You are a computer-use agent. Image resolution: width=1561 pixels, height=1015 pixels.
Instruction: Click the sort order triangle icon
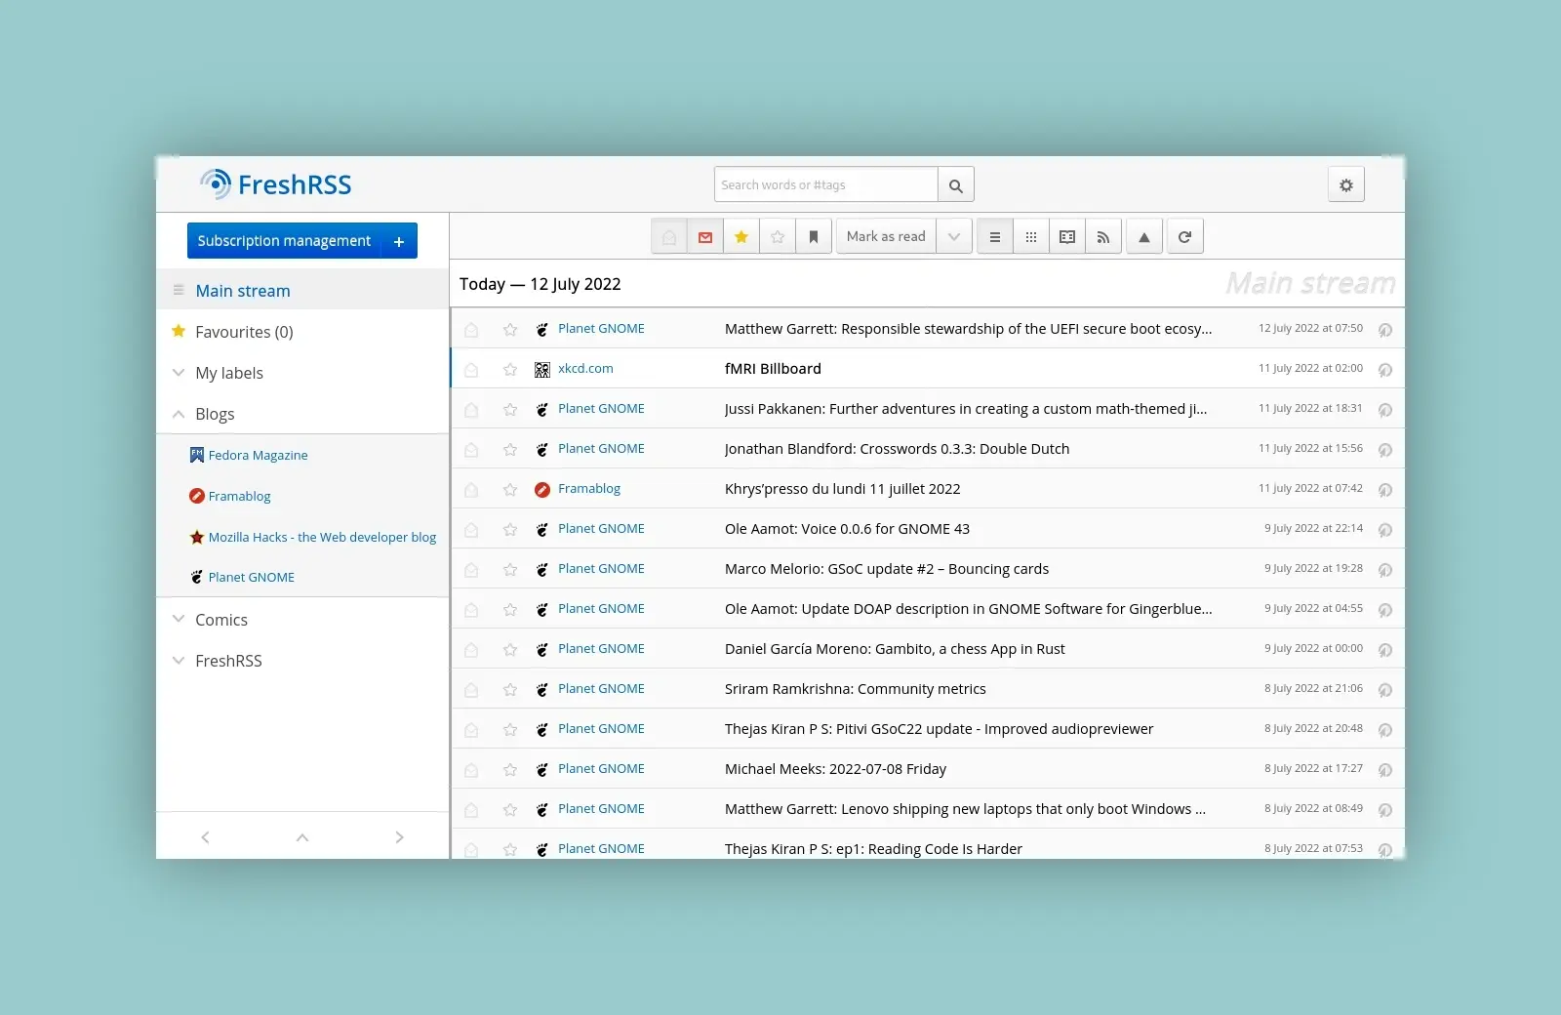(1143, 237)
